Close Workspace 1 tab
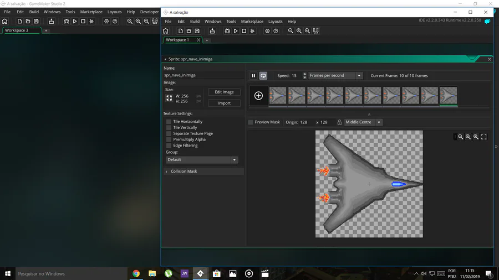Screen dimensions: 499x280 [198, 40]
